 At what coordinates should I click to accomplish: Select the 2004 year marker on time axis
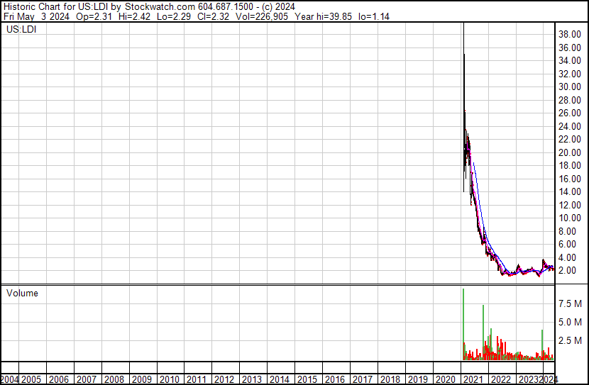[10, 379]
